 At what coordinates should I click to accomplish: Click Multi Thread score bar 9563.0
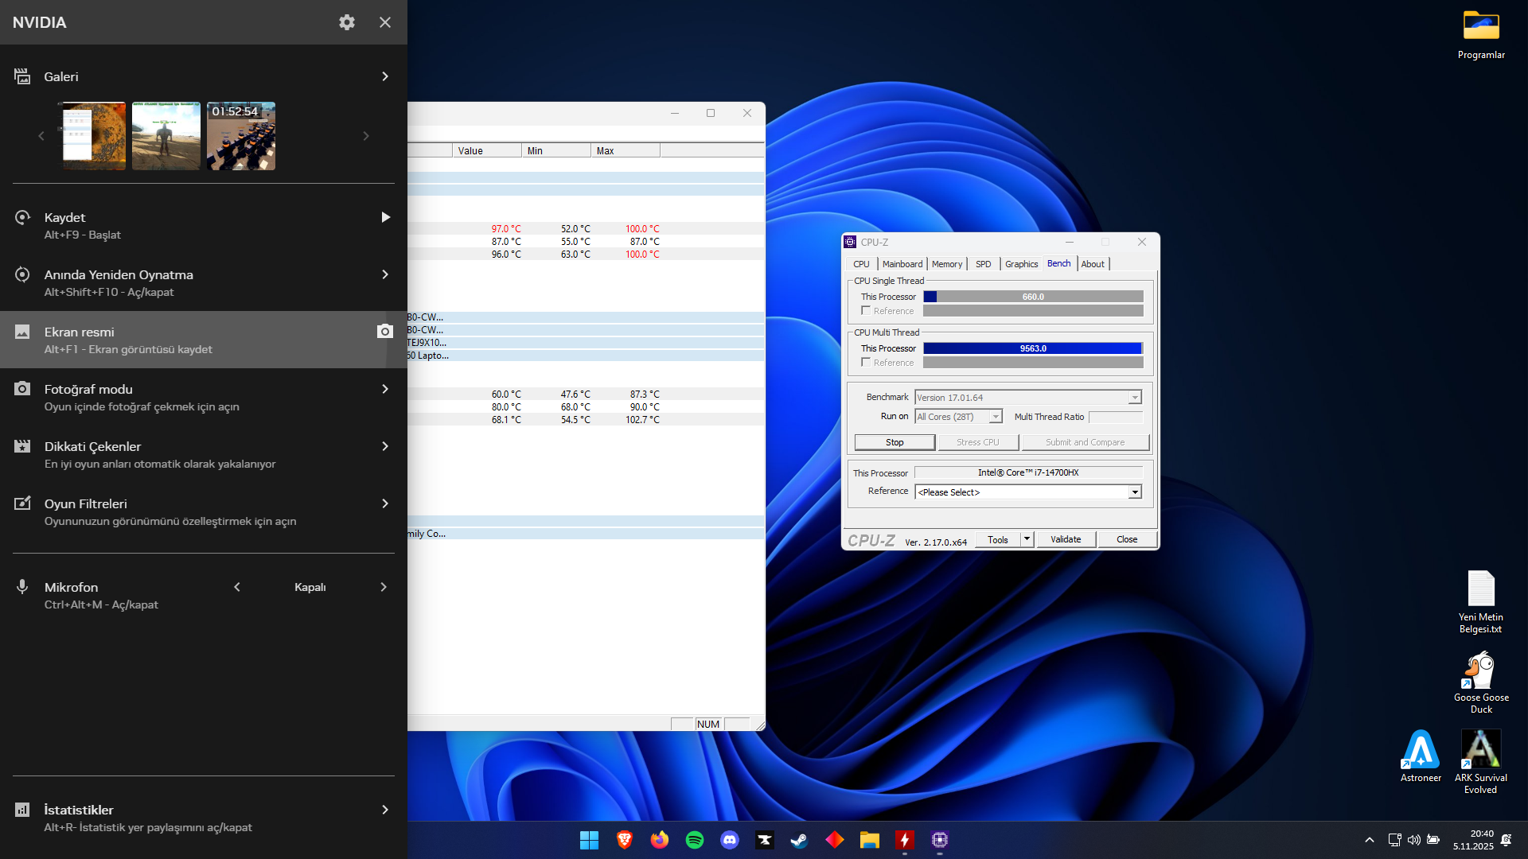pos(1033,348)
